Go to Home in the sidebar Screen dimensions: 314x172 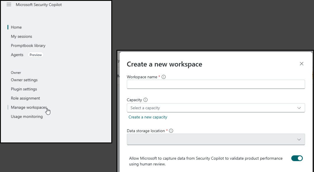click(x=16, y=27)
